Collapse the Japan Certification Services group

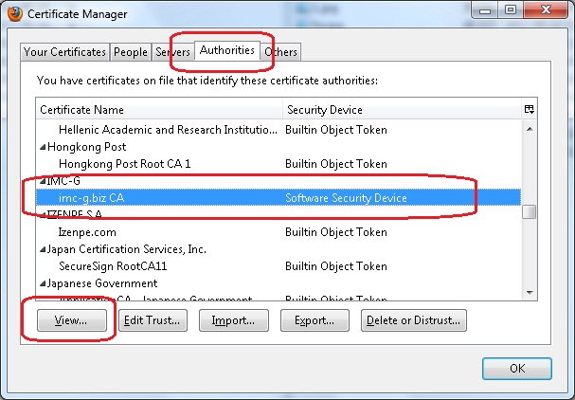[42, 249]
